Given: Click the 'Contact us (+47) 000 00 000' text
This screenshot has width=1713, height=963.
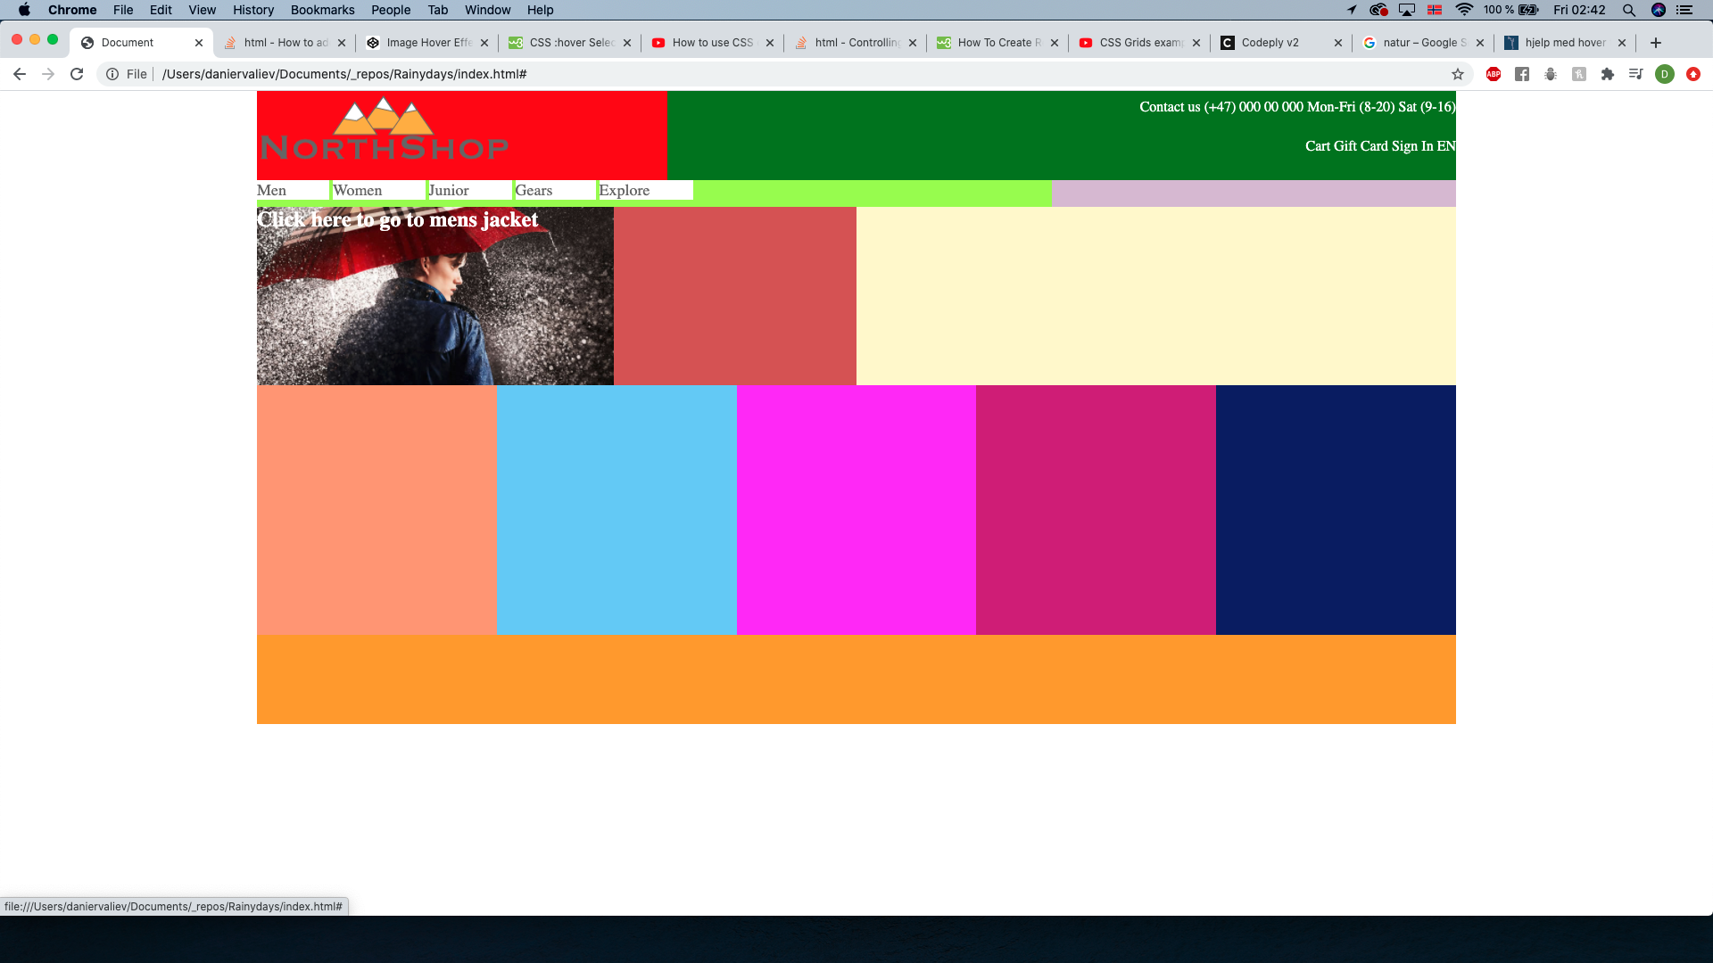Looking at the screenshot, I should point(1221,107).
